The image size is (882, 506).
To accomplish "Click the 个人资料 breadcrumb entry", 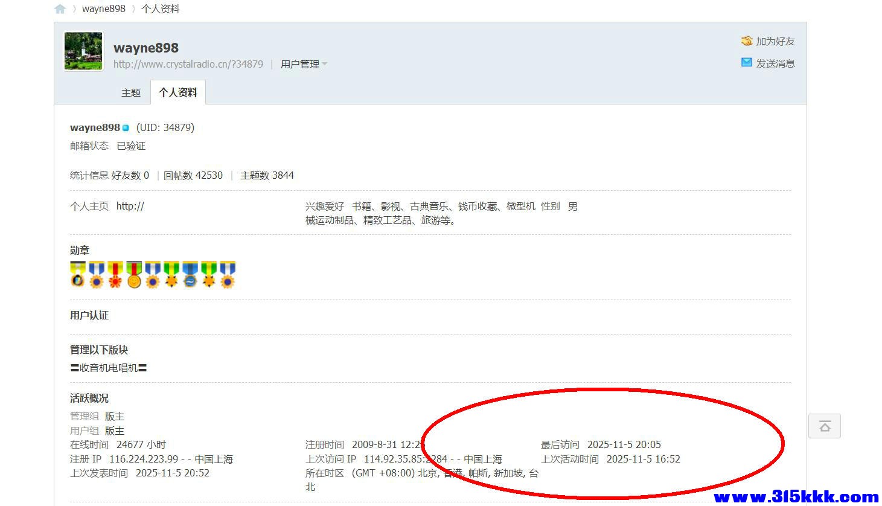I will coord(159,8).
